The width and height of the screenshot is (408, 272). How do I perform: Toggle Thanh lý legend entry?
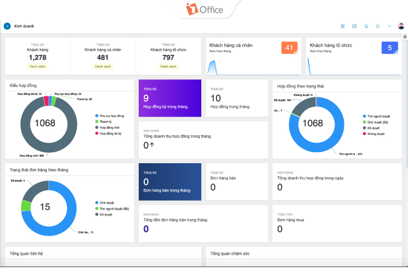tap(103, 121)
